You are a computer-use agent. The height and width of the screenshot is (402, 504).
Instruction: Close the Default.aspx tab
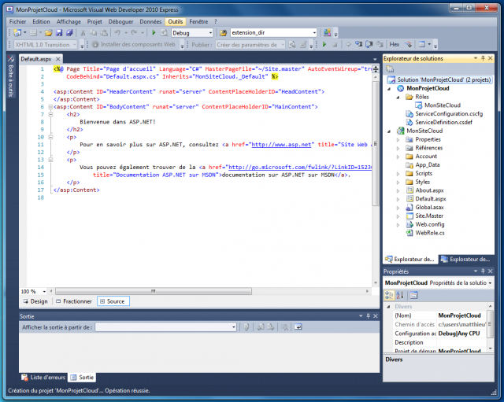(57, 59)
